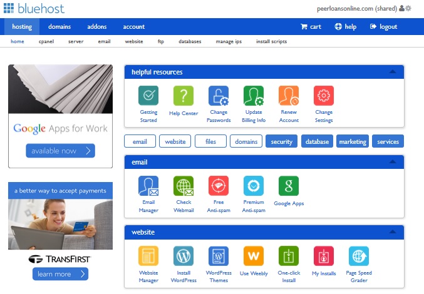This screenshot has height=294, width=424.
Task: Click the TransFirst logo
Action: click(x=59, y=259)
